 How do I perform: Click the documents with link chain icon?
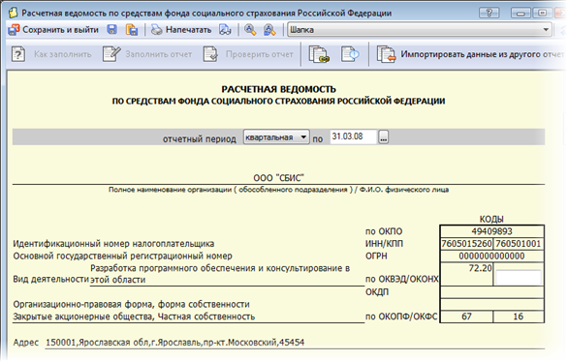click(x=319, y=54)
